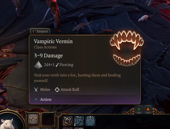Click the empty hotbar slot beside fangs
Screen dimensions: 170x129
pyautogui.click(x=48, y=119)
